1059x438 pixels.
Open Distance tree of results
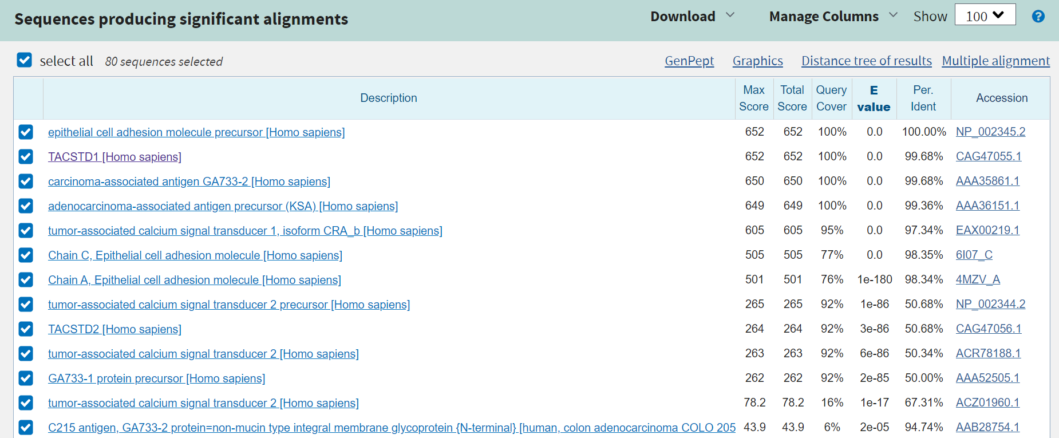coord(867,61)
